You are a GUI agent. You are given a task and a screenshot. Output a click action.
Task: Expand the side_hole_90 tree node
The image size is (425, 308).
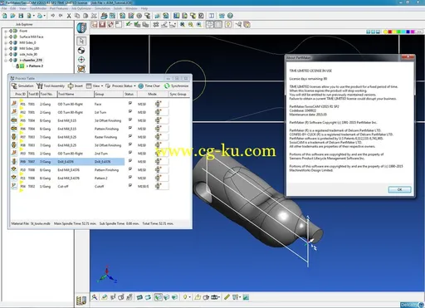(x=6, y=54)
